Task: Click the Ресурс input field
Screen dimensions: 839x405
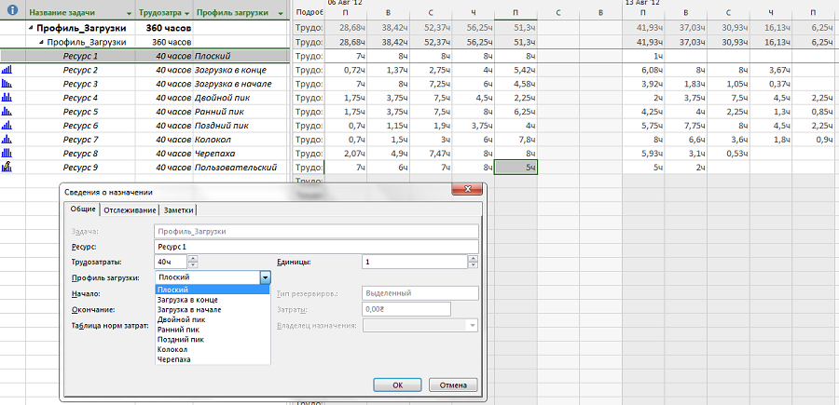Action: point(316,247)
